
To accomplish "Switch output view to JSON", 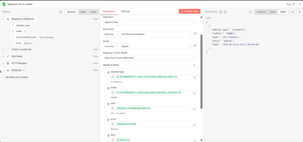I will coord(283,12).
